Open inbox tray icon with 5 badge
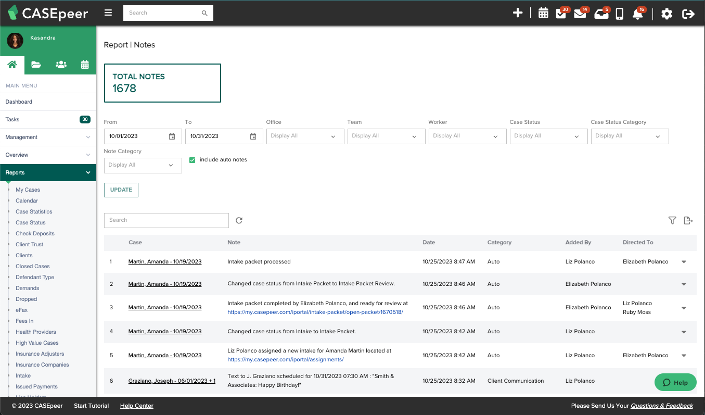This screenshot has width=705, height=415. [x=601, y=14]
